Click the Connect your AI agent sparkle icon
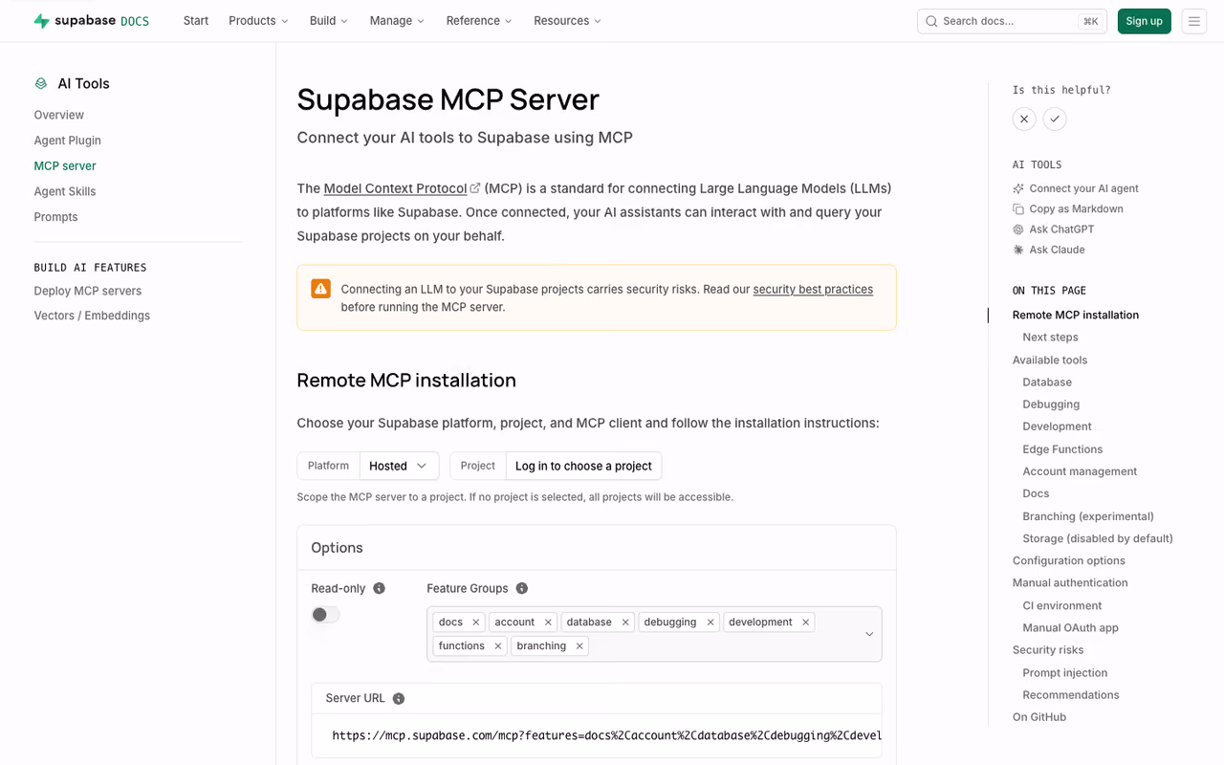 1018,189
